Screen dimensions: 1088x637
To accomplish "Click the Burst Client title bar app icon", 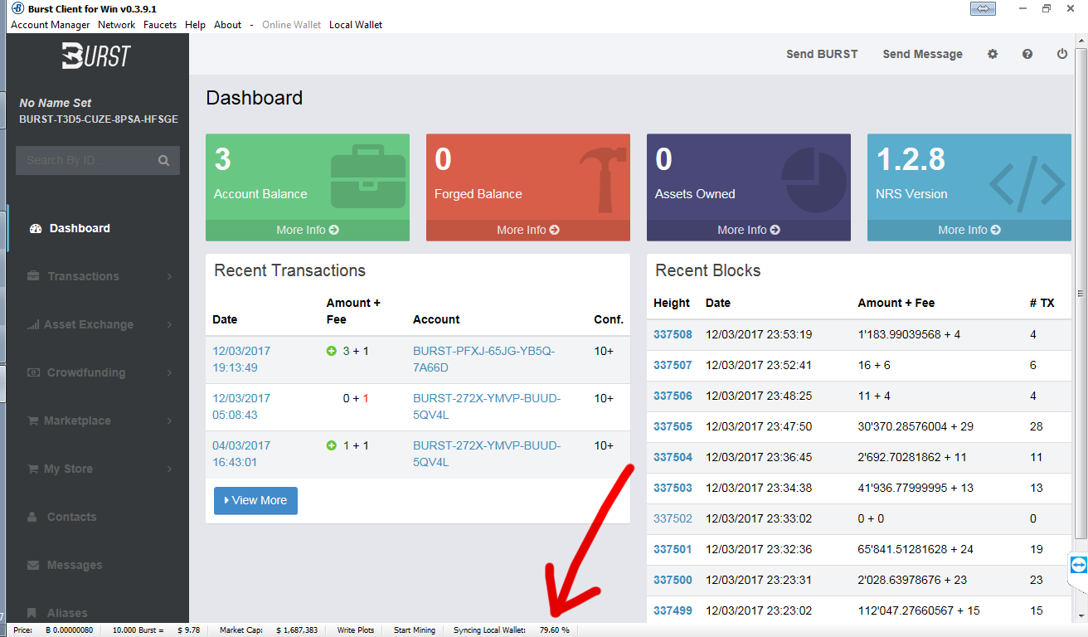I will coord(17,8).
